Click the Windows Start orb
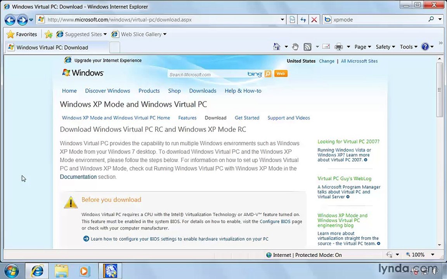447x279 pixels. (x=11, y=271)
